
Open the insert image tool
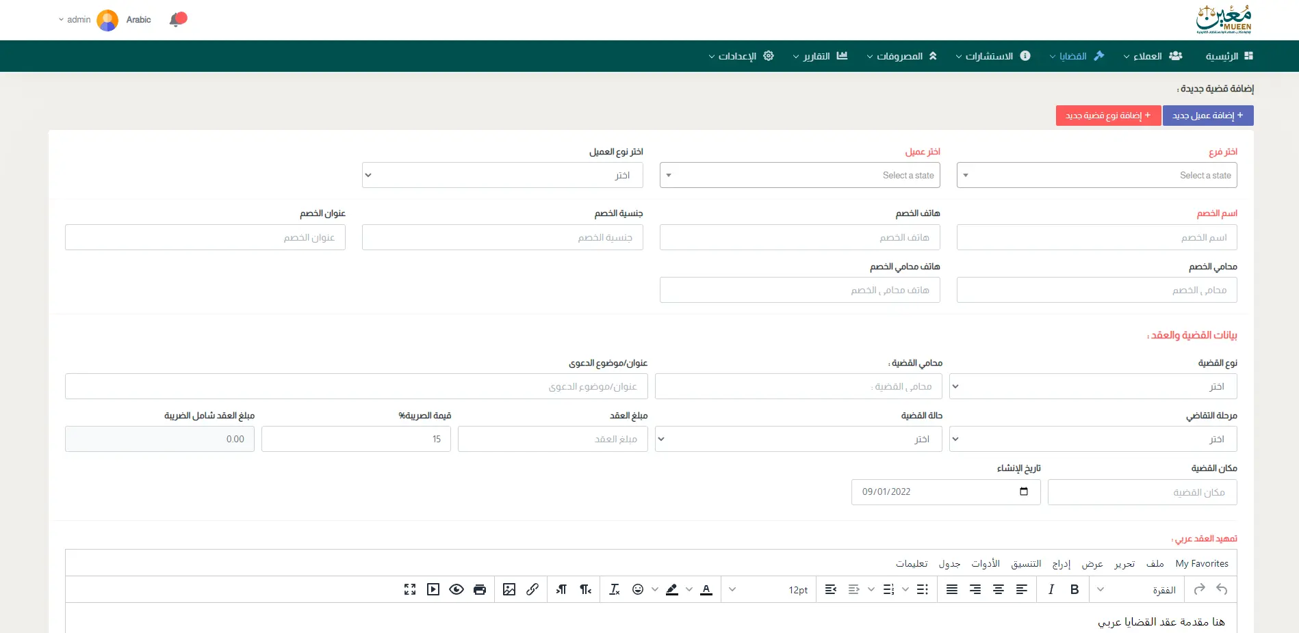click(509, 590)
